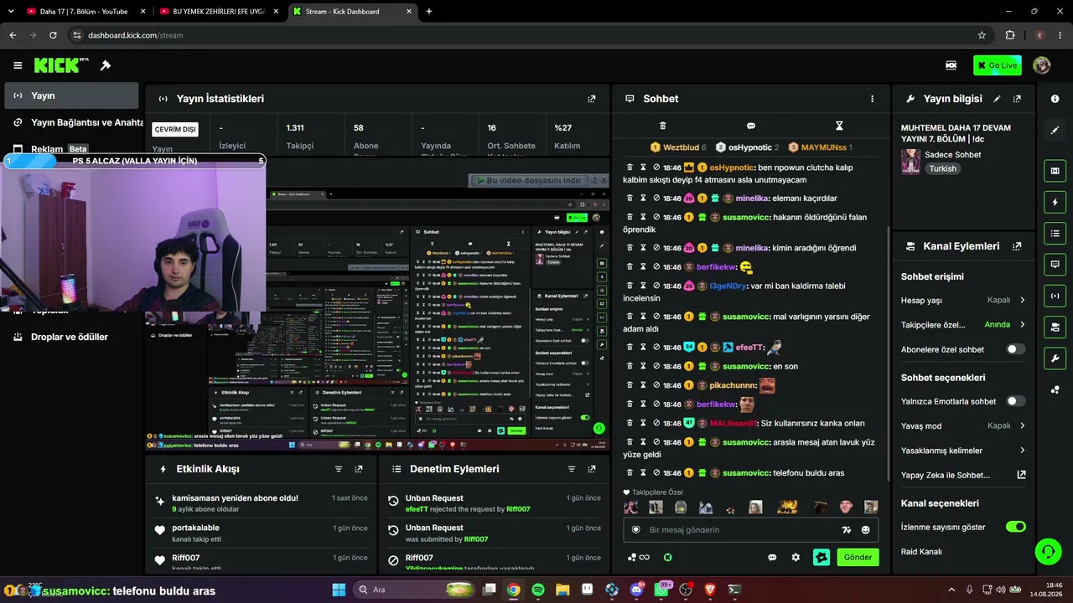This screenshot has width=1073, height=603.
Task: Toggle the lightning bolt panel icon in the right rail
Action: pyautogui.click(x=1055, y=202)
